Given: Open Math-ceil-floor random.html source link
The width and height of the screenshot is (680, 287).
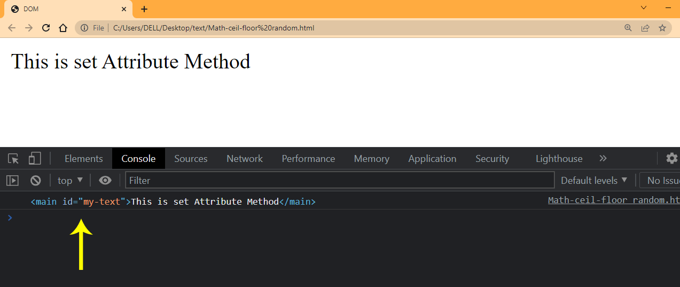Looking at the screenshot, I should click(x=614, y=200).
